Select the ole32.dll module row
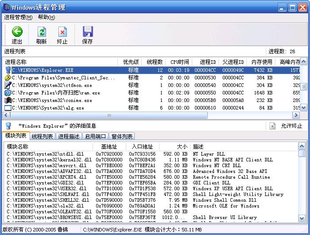This screenshot has height=235, width=310. click(151, 206)
